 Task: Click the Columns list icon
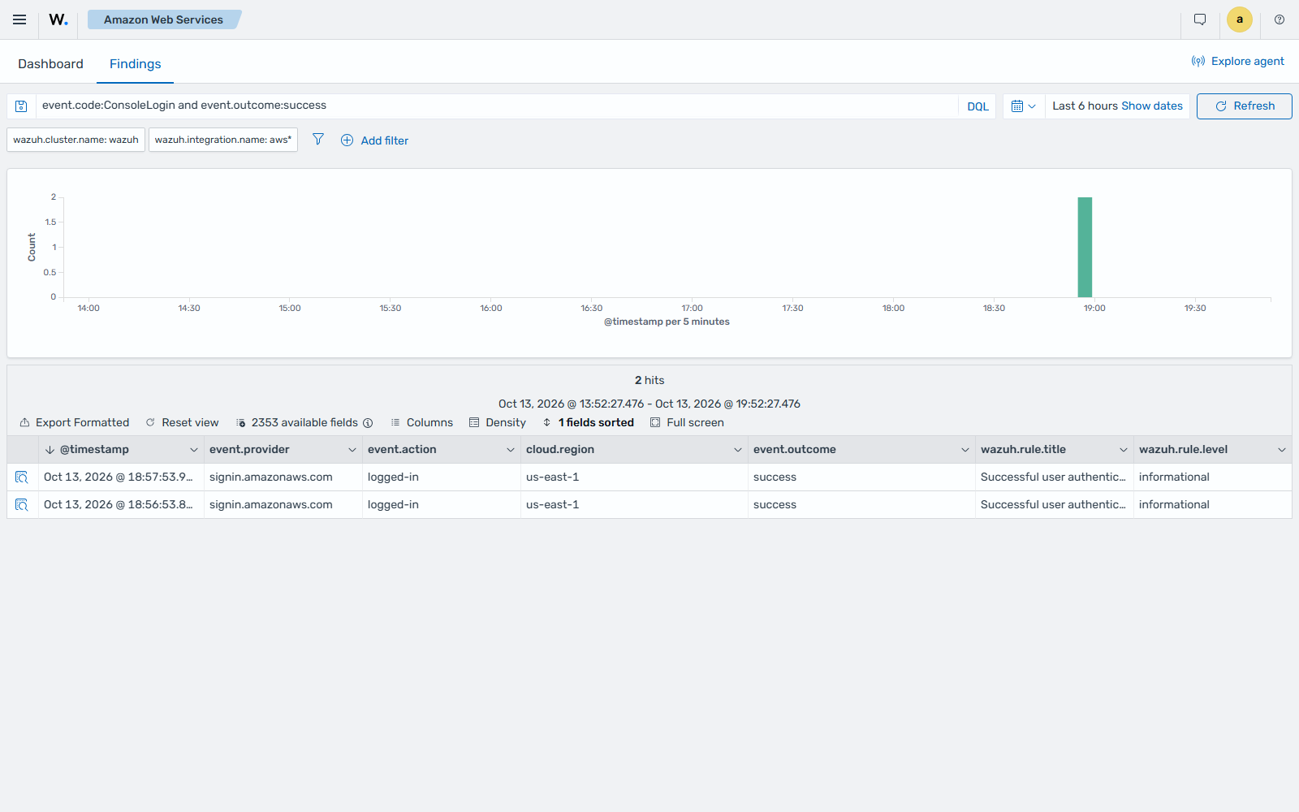pos(395,422)
